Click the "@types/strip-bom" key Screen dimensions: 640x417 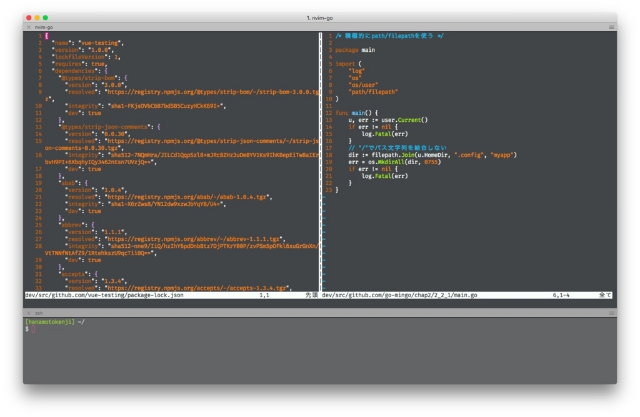click(x=89, y=78)
